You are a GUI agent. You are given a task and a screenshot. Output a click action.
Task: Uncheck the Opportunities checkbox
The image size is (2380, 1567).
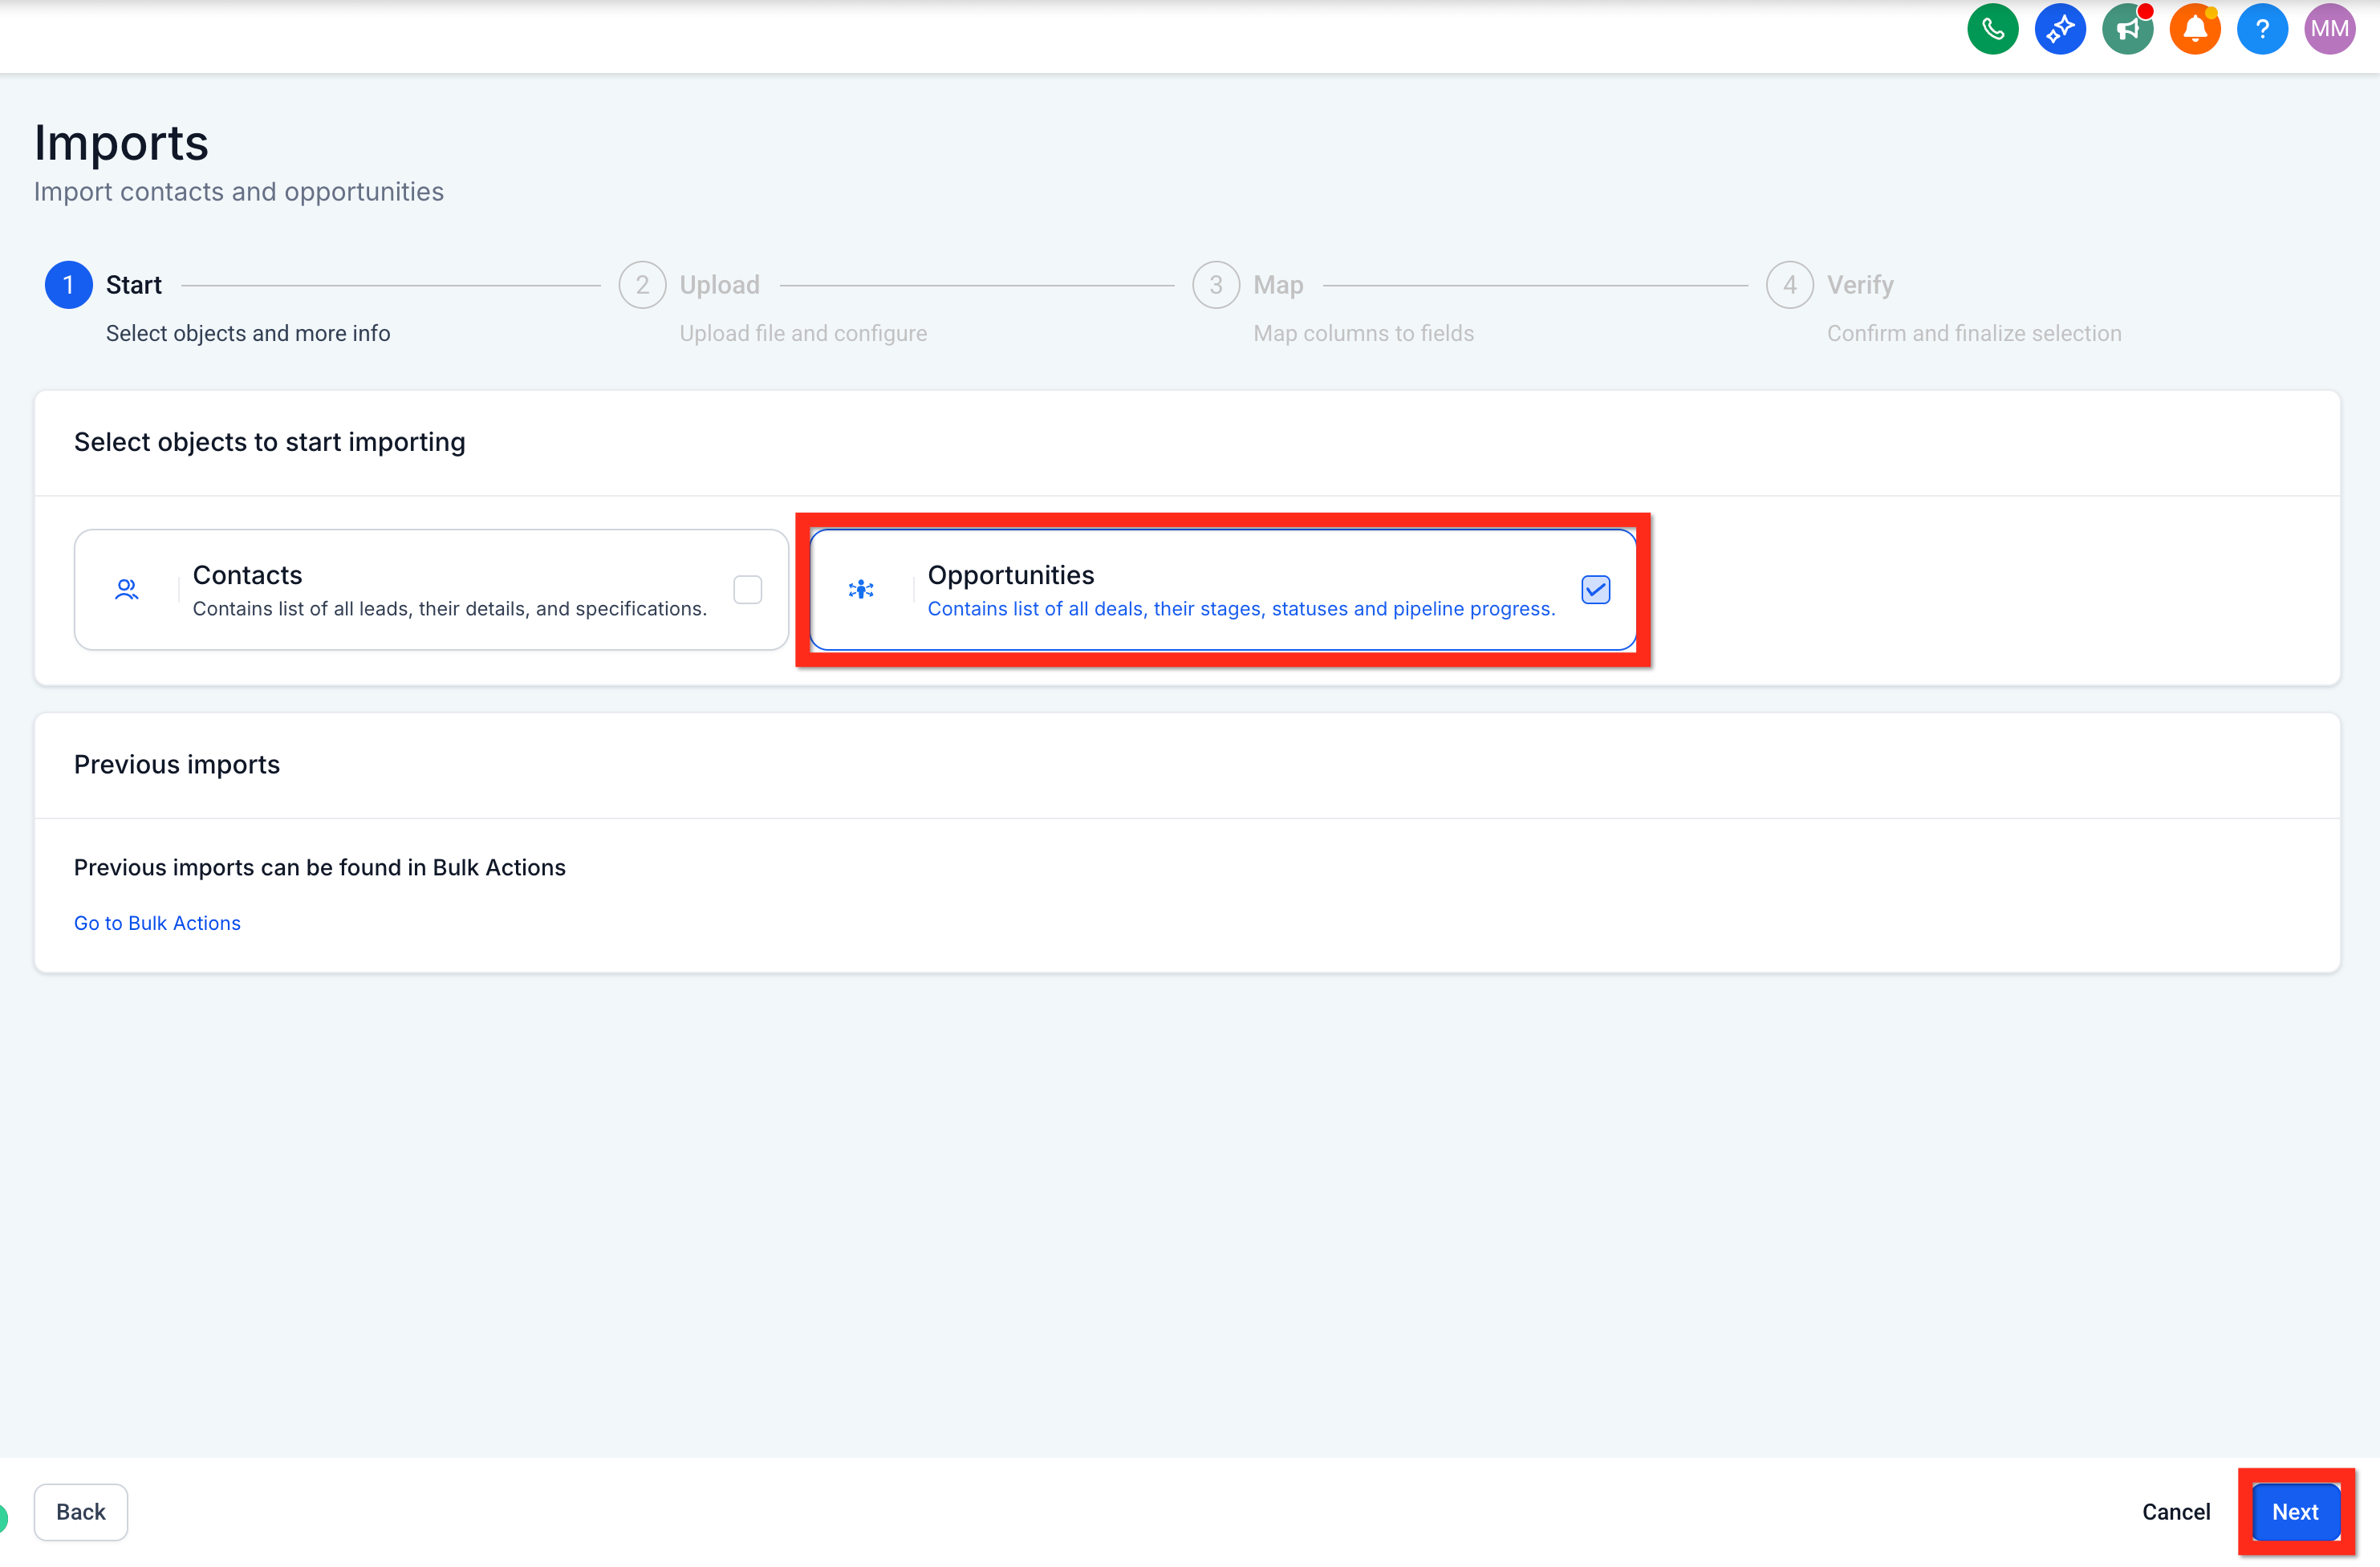(1595, 590)
